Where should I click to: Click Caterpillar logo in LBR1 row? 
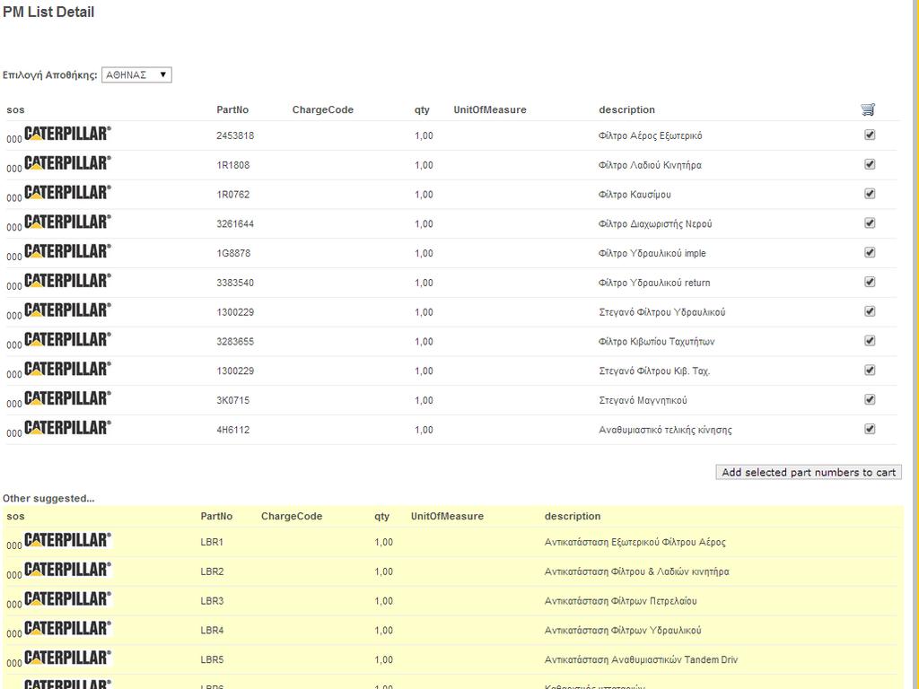[x=67, y=540]
